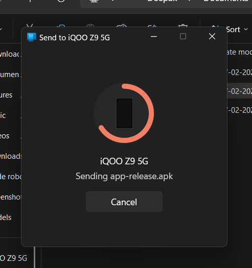This screenshot has width=252, height=268.
Task: Close the Send to iQOO Z9 5G dialog
Action: click(x=212, y=36)
